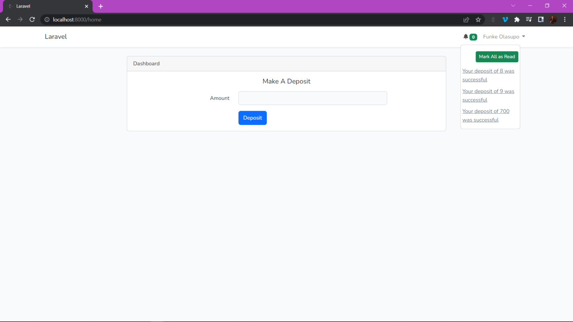Expand the Funke Olasupo user dropdown
573x322 pixels.
coord(504,37)
